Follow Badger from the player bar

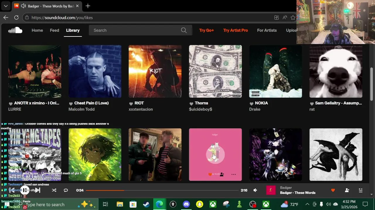point(347,190)
